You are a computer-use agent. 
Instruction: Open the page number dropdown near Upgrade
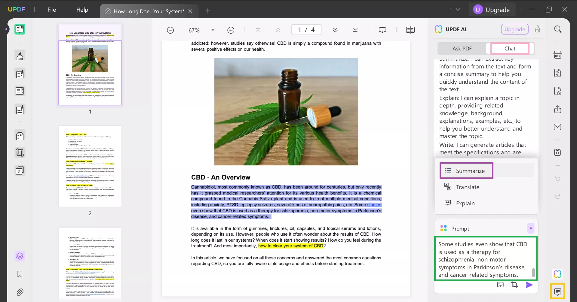coord(455,10)
